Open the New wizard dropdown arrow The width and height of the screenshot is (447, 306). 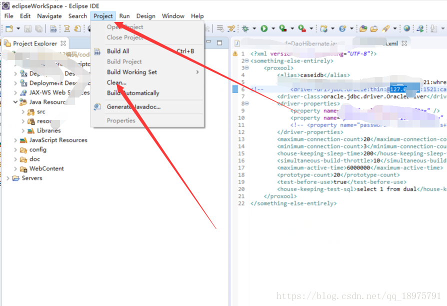[18, 28]
